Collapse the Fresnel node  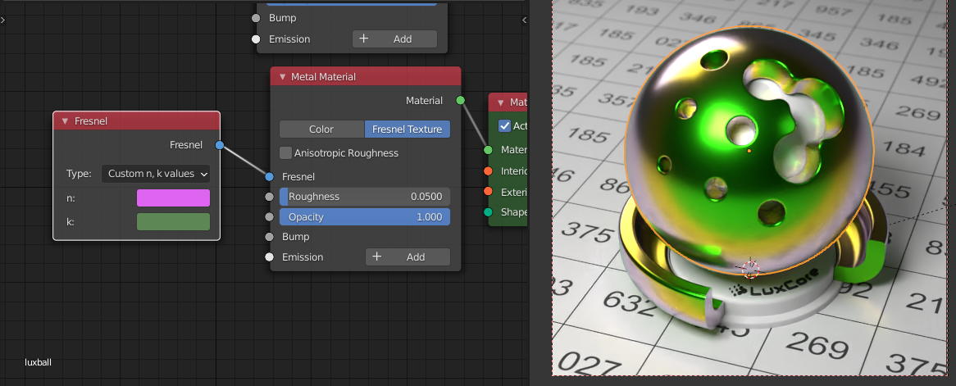[65, 121]
